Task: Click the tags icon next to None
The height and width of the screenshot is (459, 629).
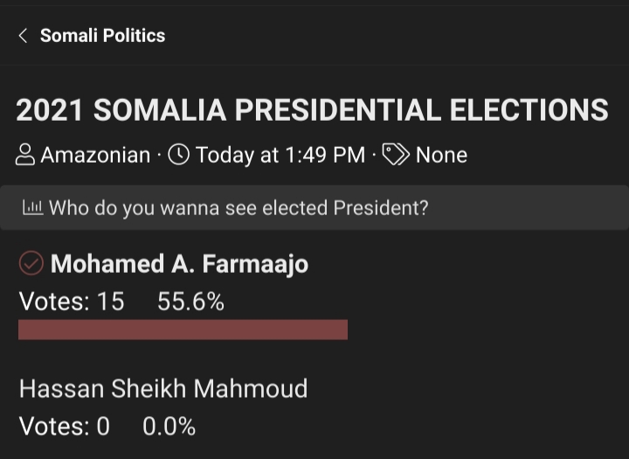Action: pos(396,155)
